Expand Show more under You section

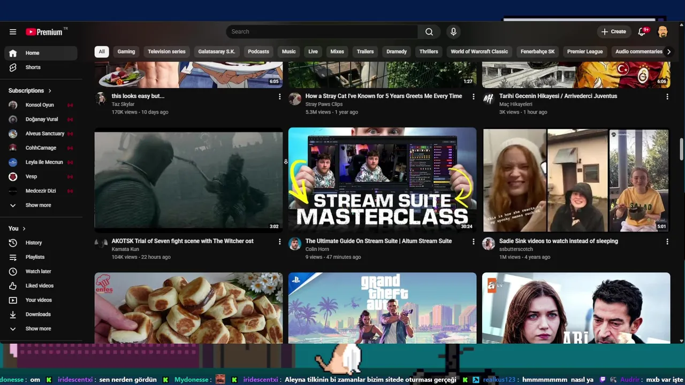pyautogui.click(x=41, y=329)
